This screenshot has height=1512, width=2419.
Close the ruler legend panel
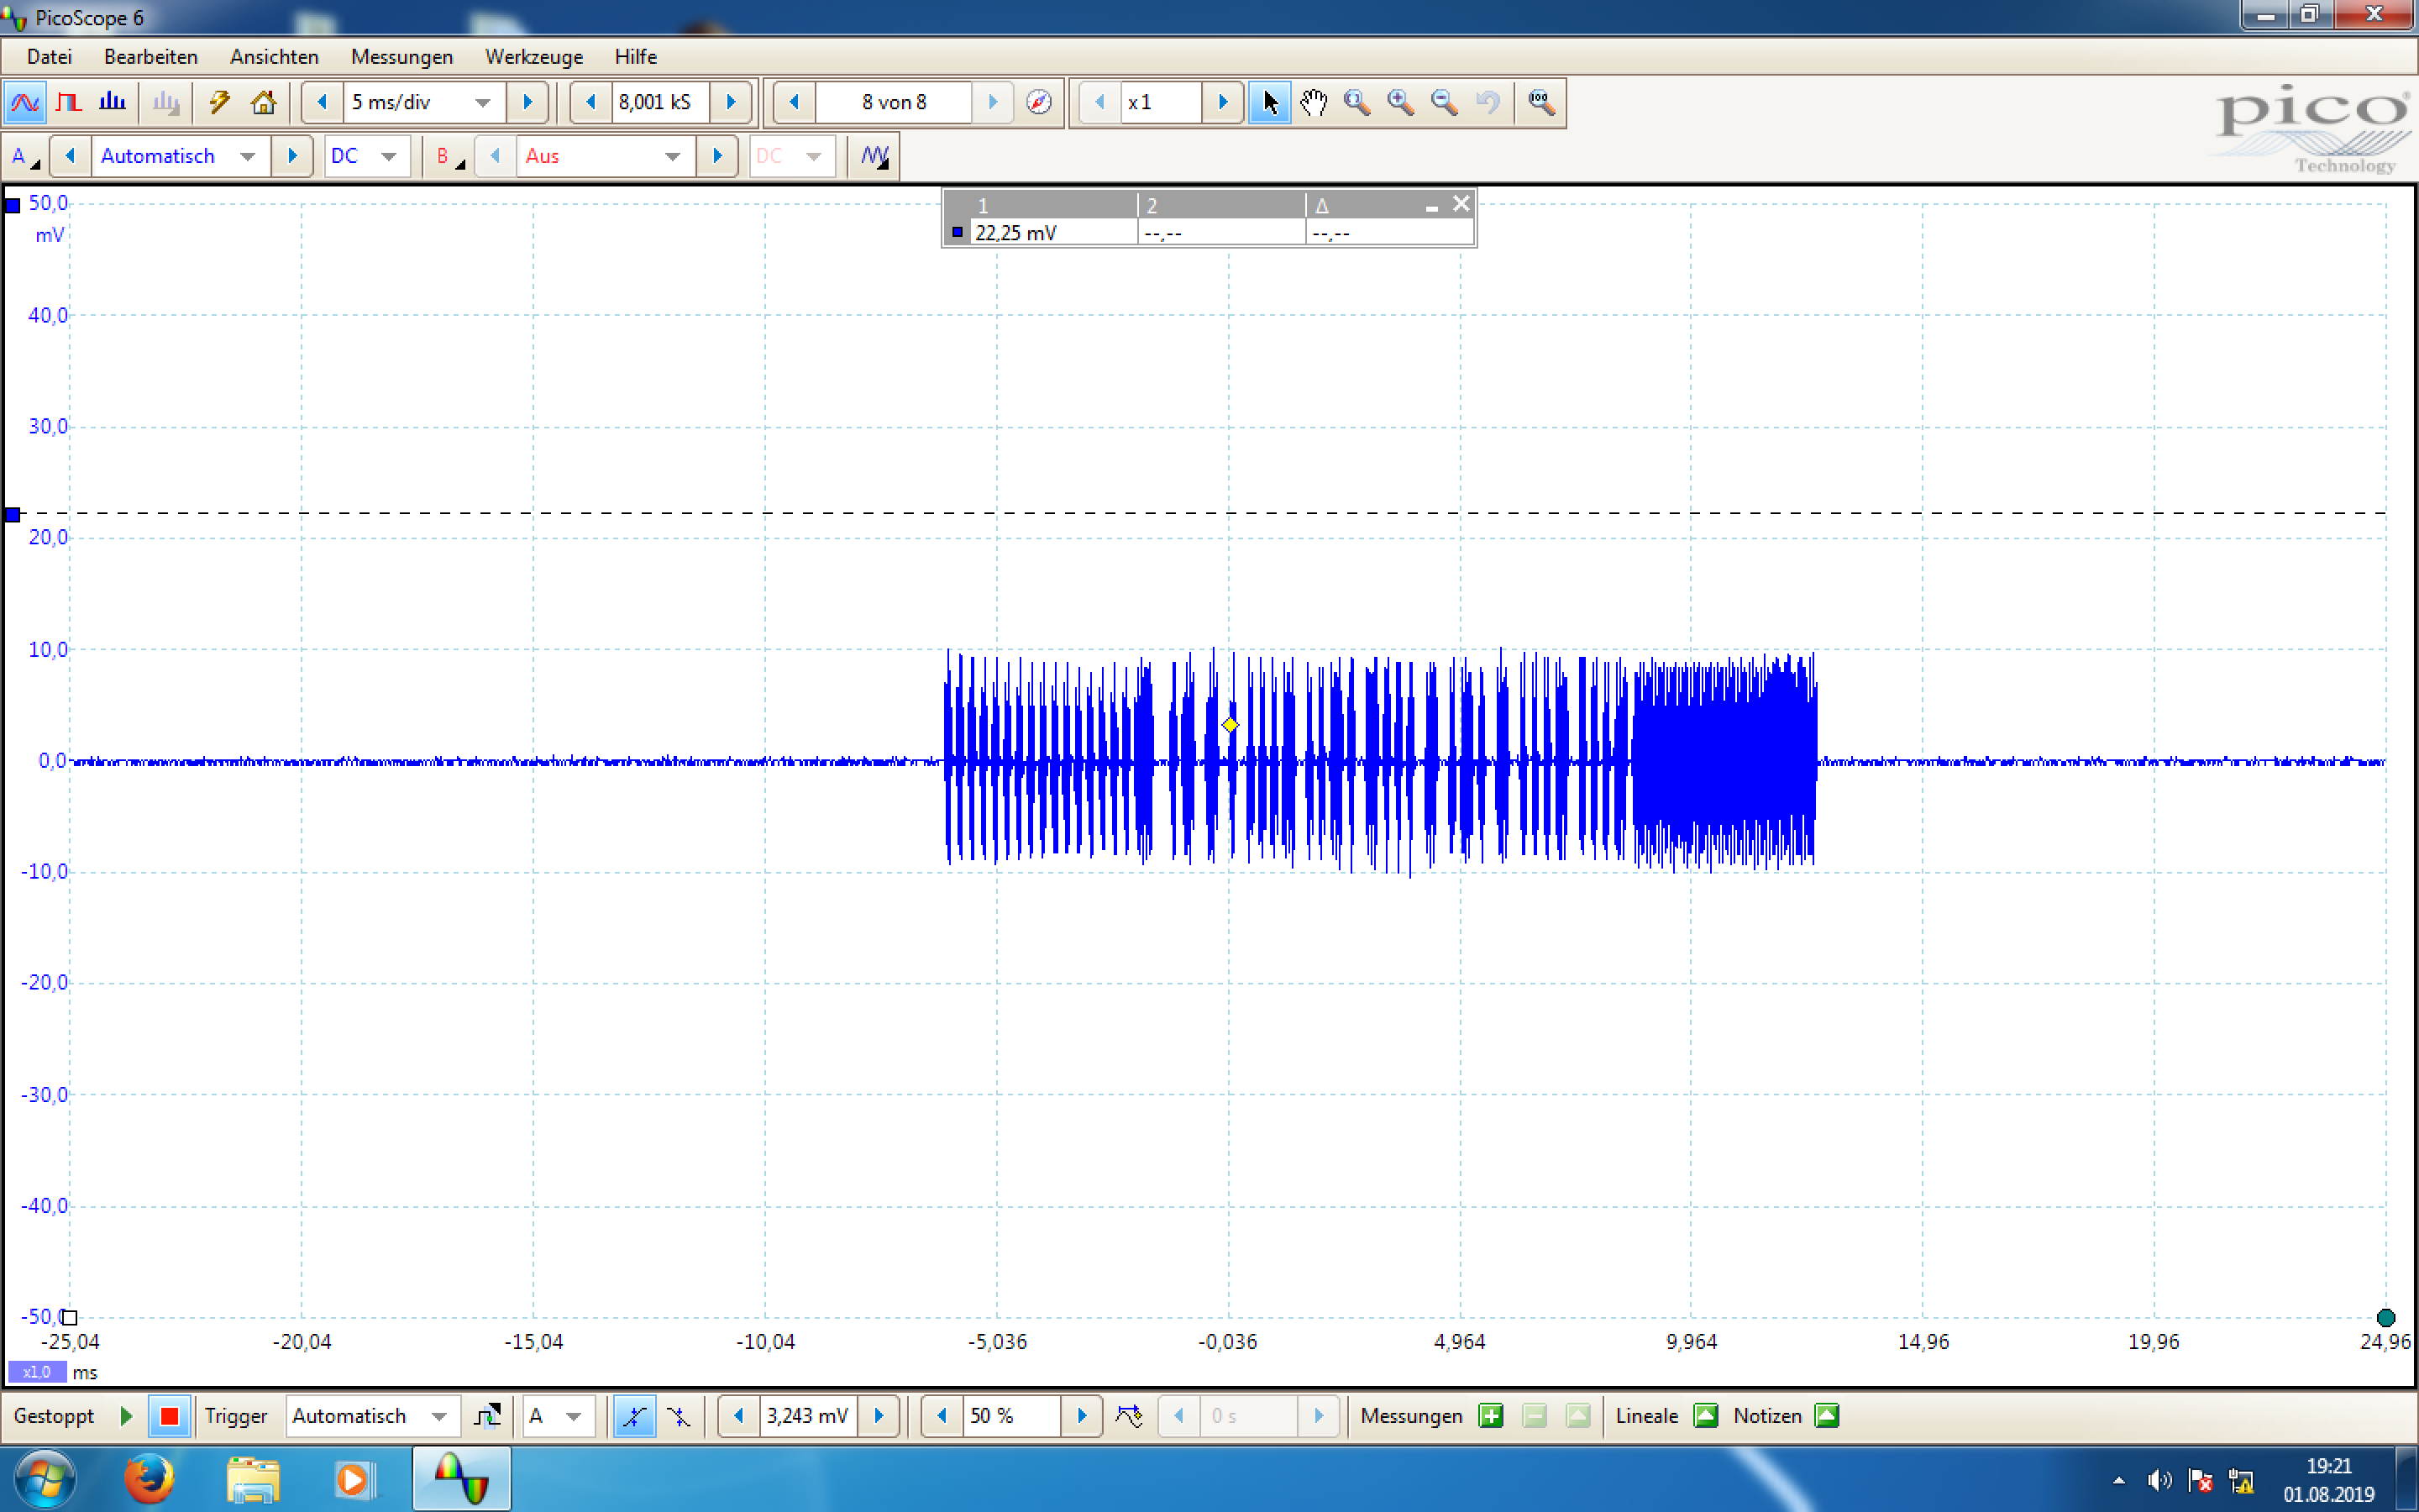point(1461,204)
